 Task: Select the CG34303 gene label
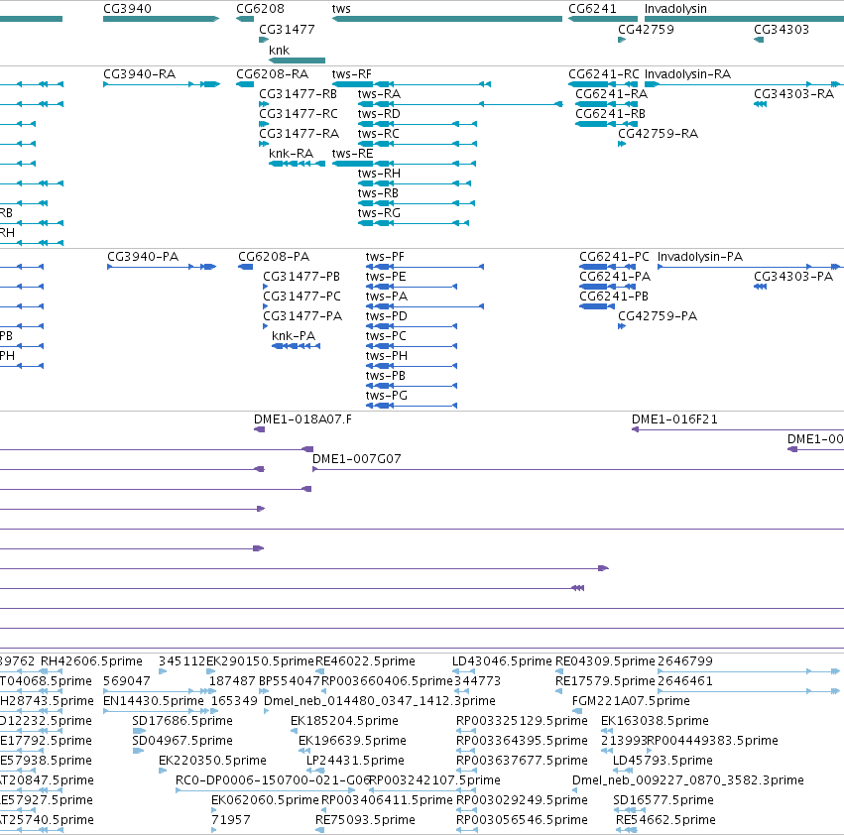pos(782,29)
